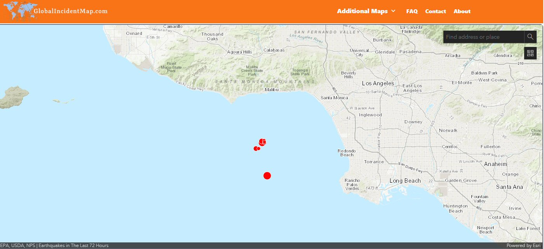Screen dimensions: 544x249
Task: Select the Thousand Oaks label
Action: click(212, 36)
